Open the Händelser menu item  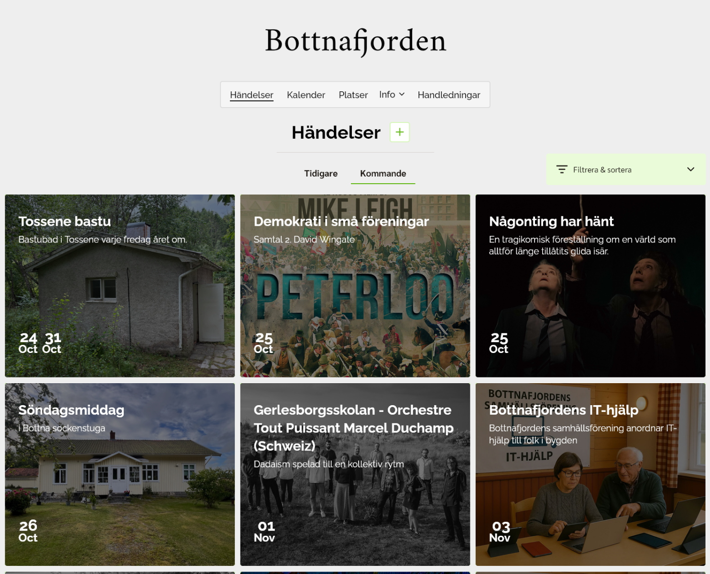point(251,95)
